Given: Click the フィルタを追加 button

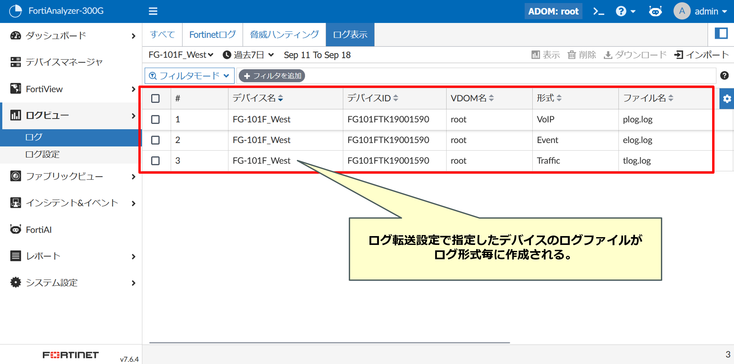Looking at the screenshot, I should click(272, 76).
